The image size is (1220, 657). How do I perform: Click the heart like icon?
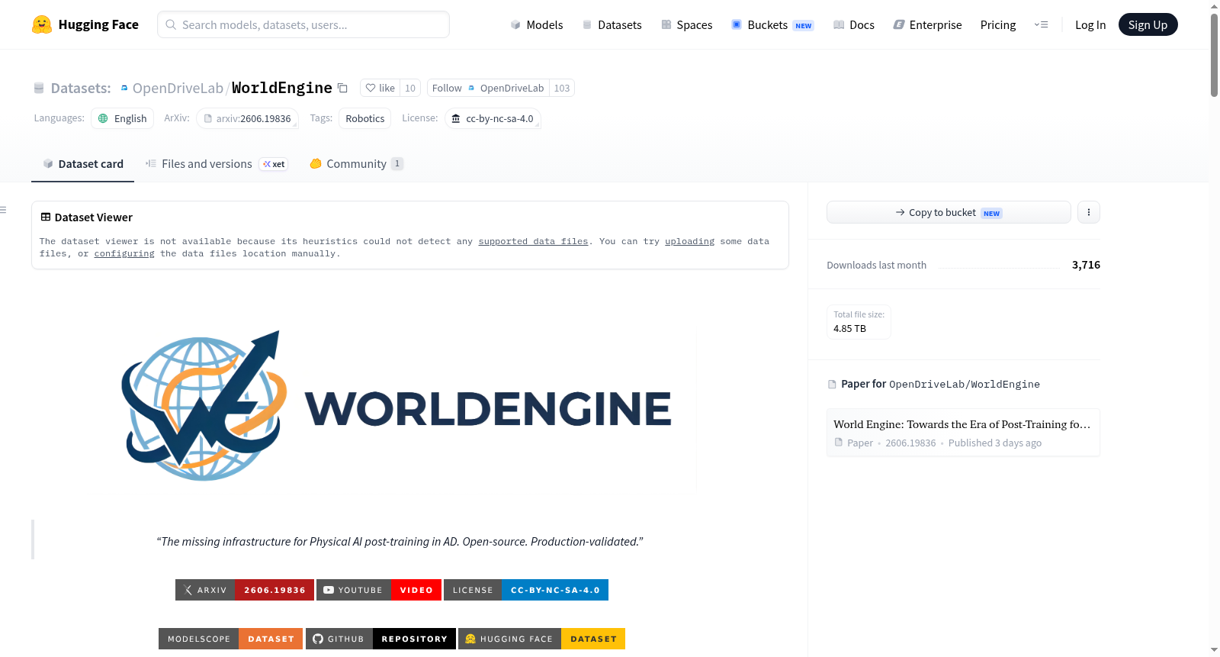point(371,88)
